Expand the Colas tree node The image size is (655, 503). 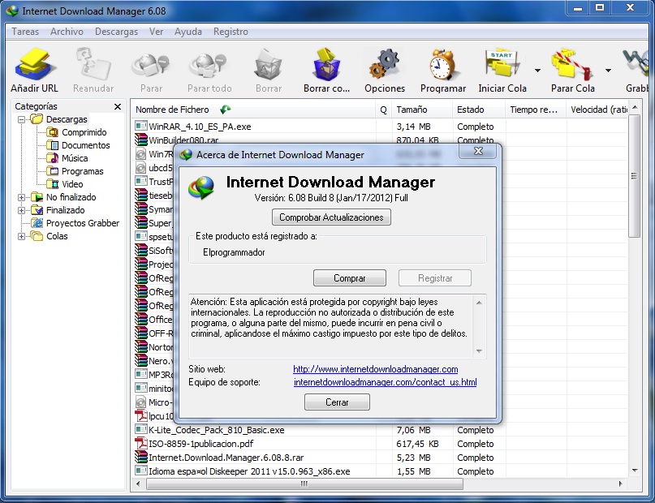[21, 236]
